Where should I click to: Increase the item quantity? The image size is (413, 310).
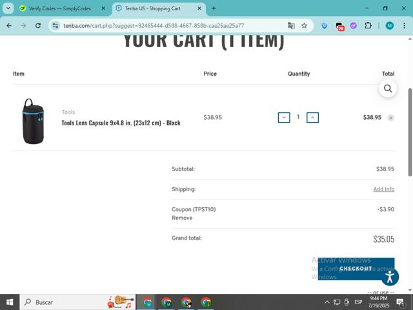coord(312,118)
